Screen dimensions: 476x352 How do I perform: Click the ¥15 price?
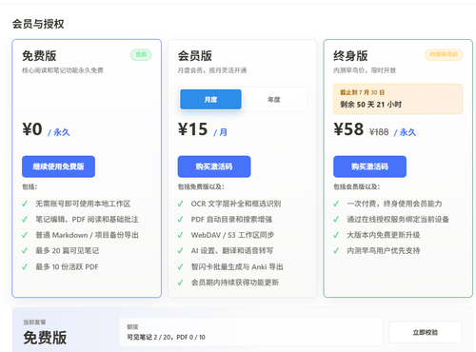[x=192, y=129]
